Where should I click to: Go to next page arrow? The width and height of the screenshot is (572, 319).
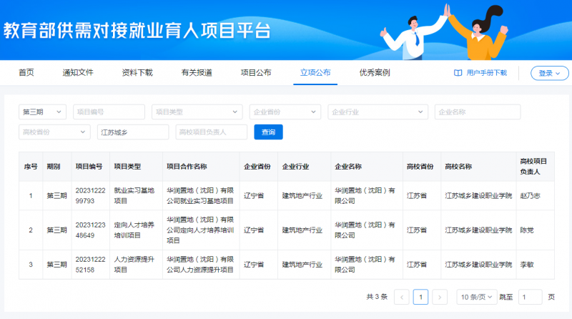click(440, 297)
